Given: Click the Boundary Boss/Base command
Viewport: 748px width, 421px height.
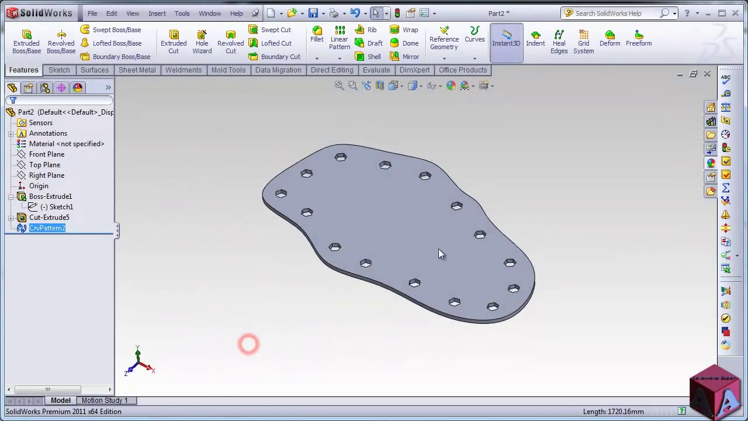Looking at the screenshot, I should 115,57.
